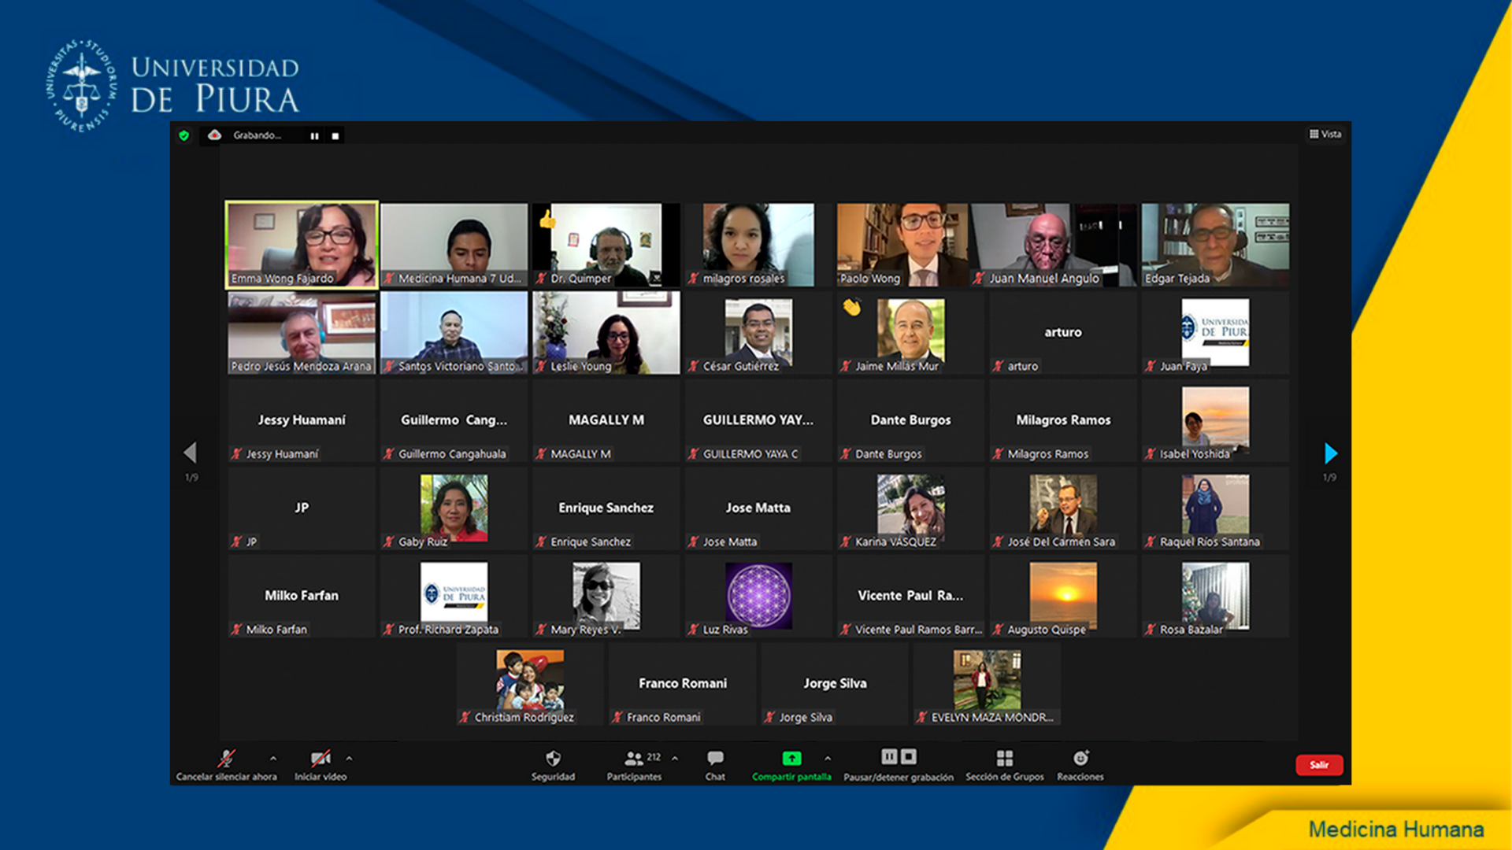Viewport: 1512px width, 850px height.
Task: Click the Compartir pantalla green icon
Action: 791,758
